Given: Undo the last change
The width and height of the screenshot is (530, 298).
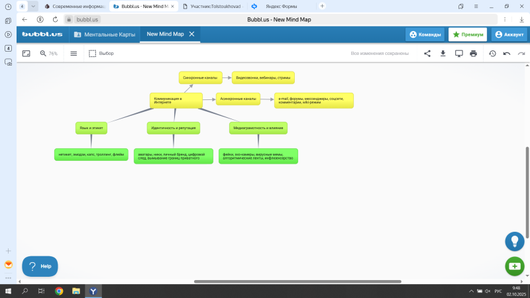Looking at the screenshot, I should click(x=507, y=53).
